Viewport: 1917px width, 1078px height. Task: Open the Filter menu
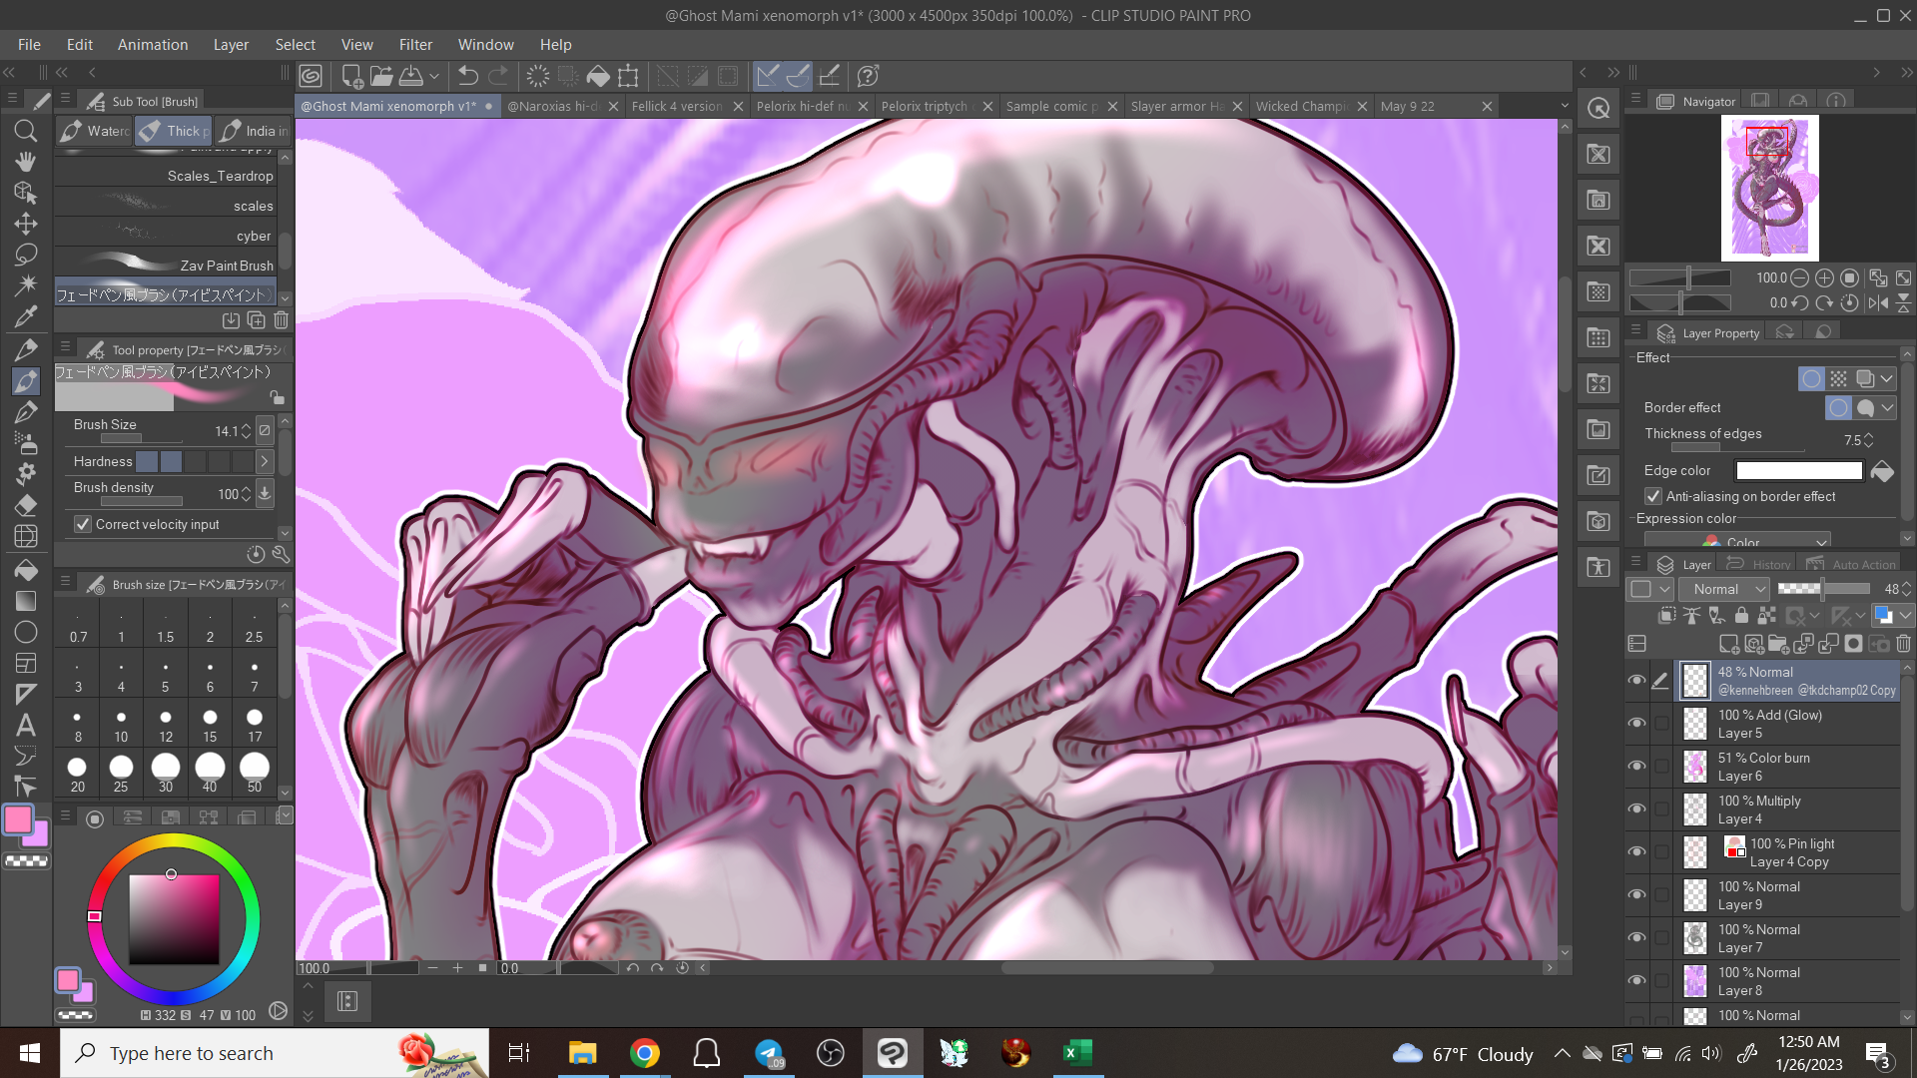(415, 45)
